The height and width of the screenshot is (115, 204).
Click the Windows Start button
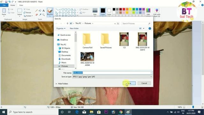click(4, 112)
